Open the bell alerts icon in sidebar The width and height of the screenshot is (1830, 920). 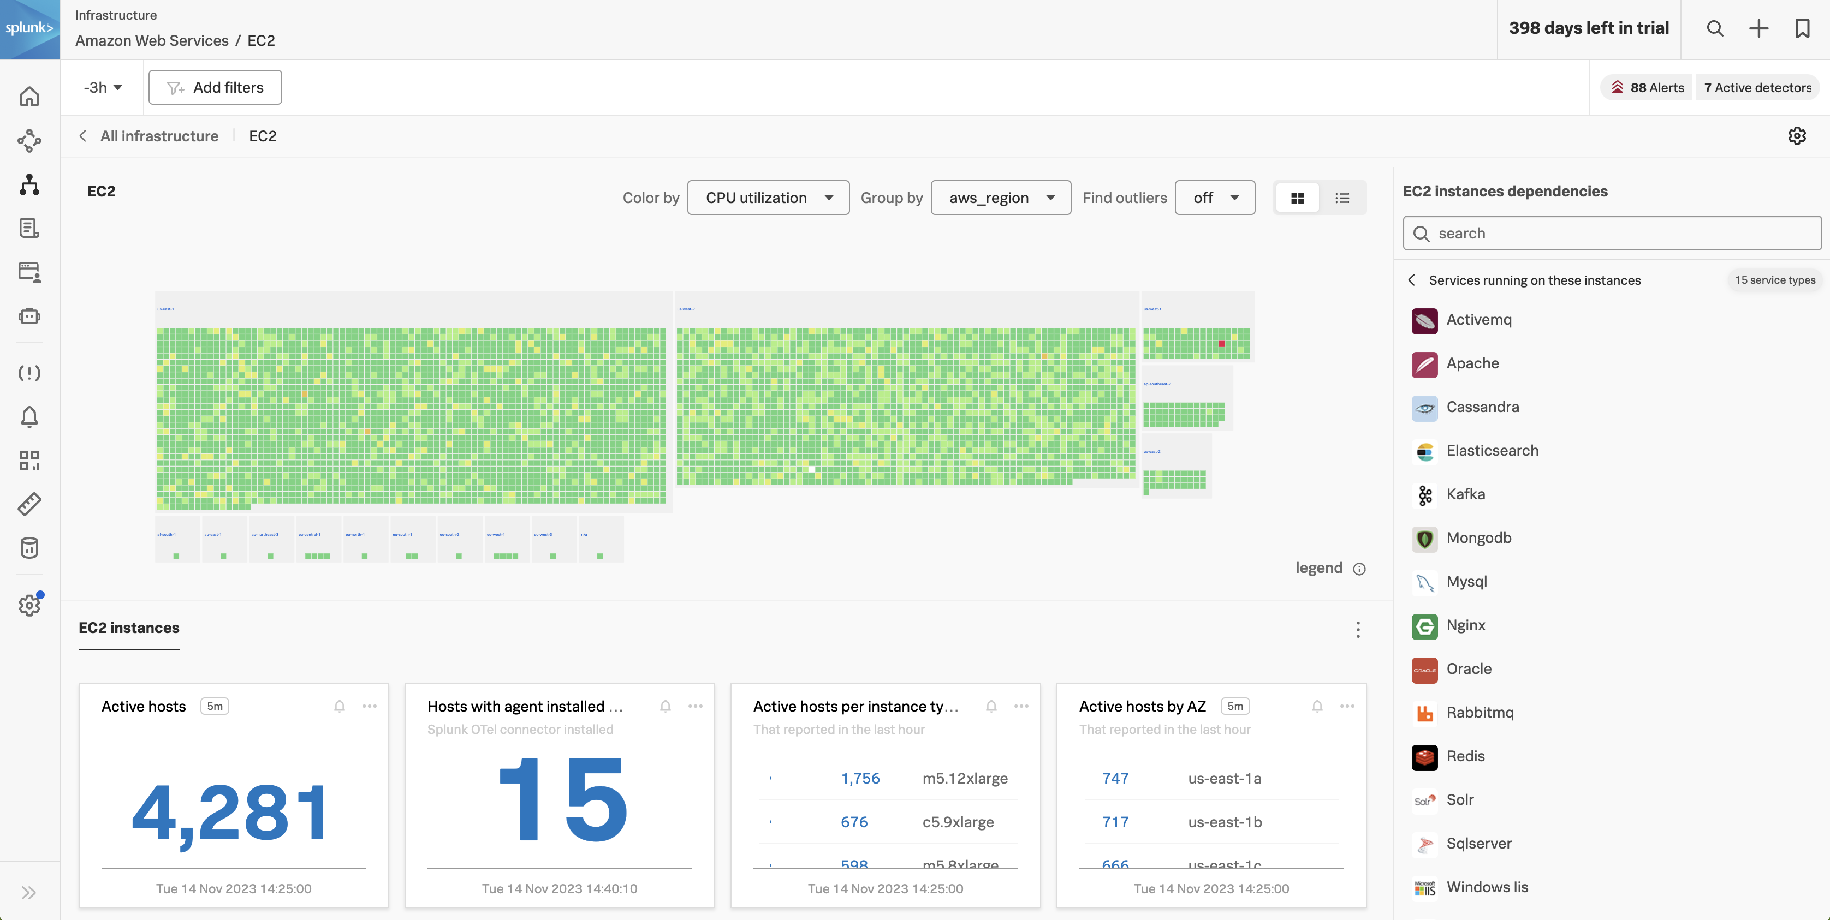[29, 417]
